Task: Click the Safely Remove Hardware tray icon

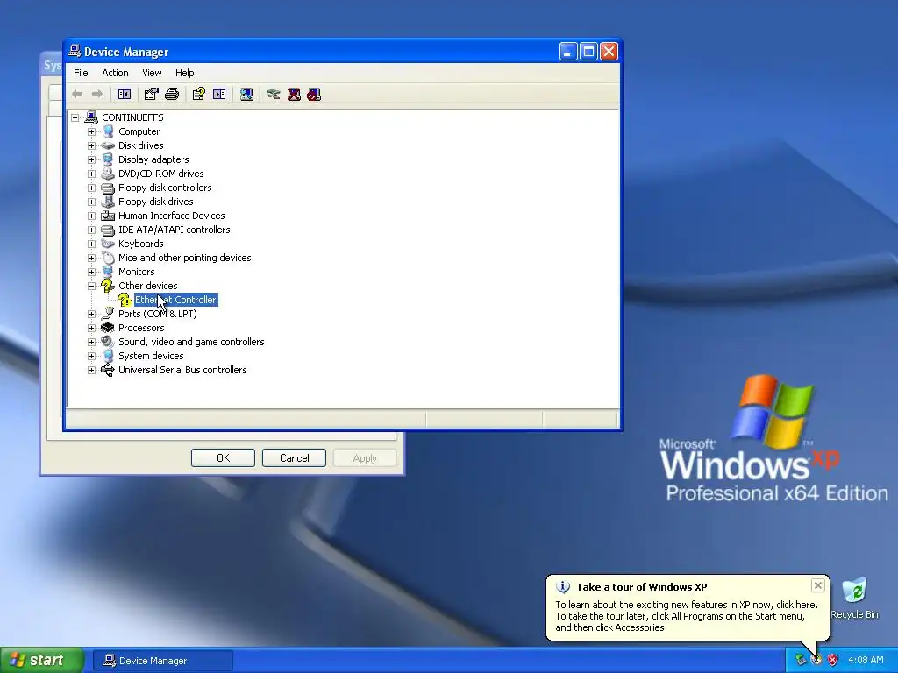Action: [x=800, y=660]
